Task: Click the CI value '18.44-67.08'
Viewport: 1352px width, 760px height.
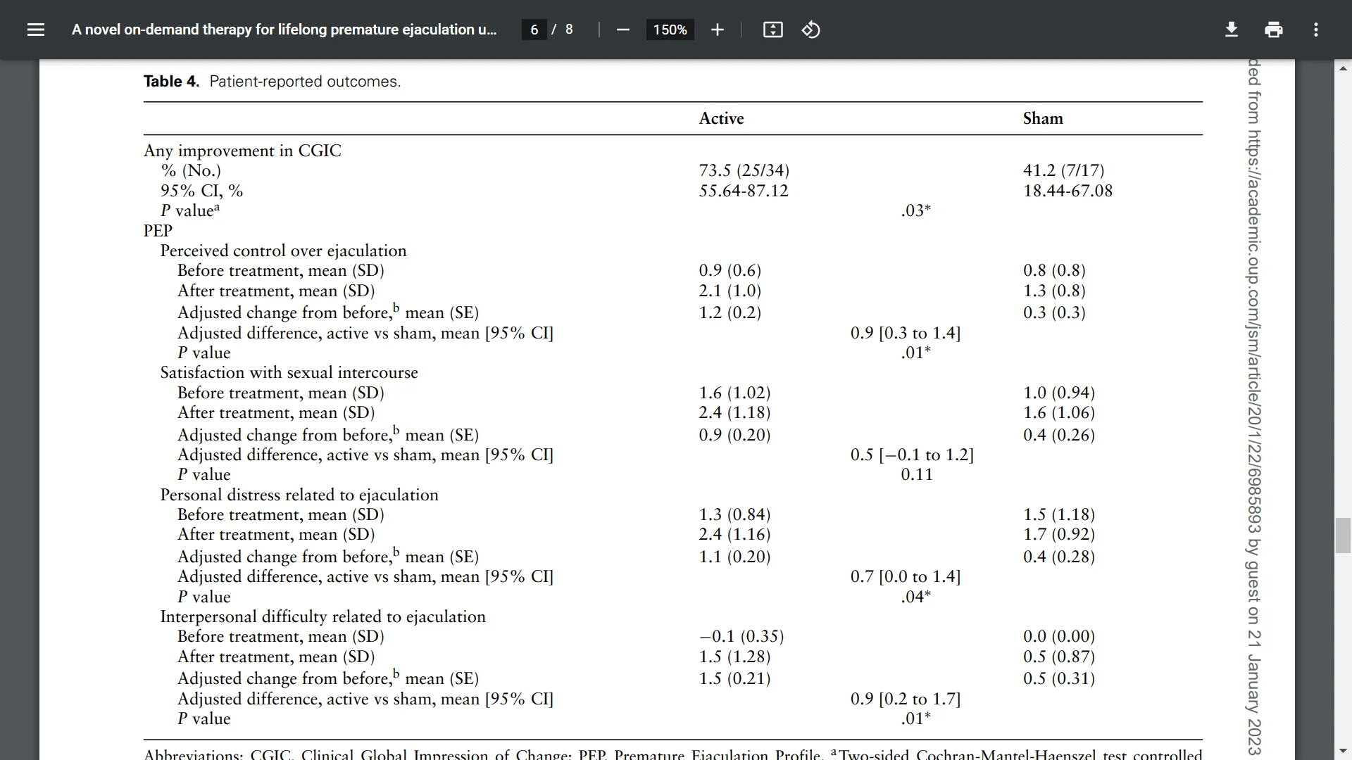Action: 1068,191
